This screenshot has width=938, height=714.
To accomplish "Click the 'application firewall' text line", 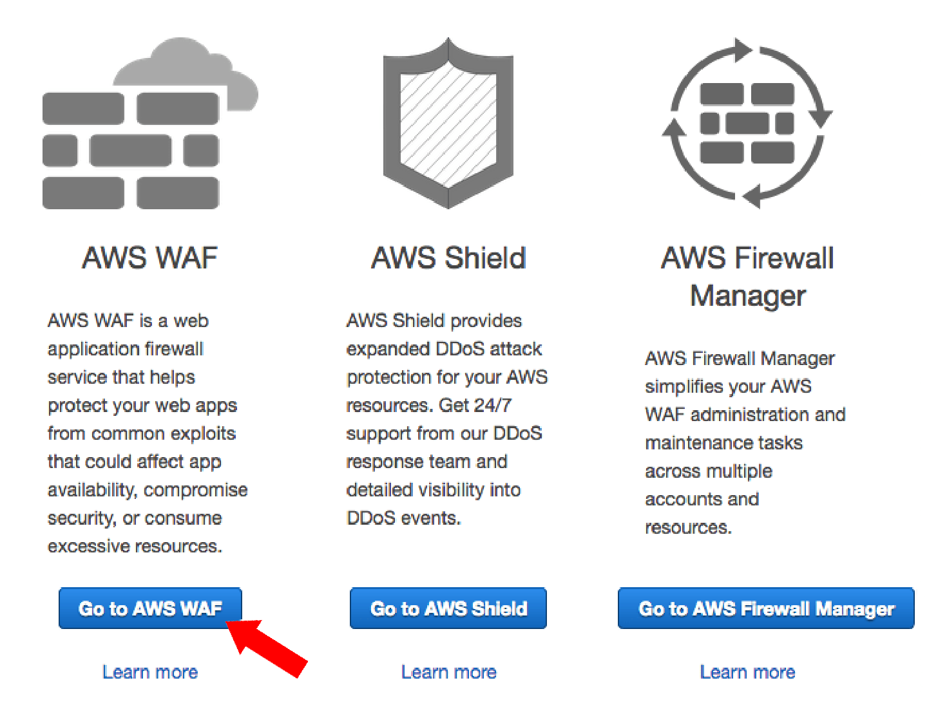I will tap(126, 349).
